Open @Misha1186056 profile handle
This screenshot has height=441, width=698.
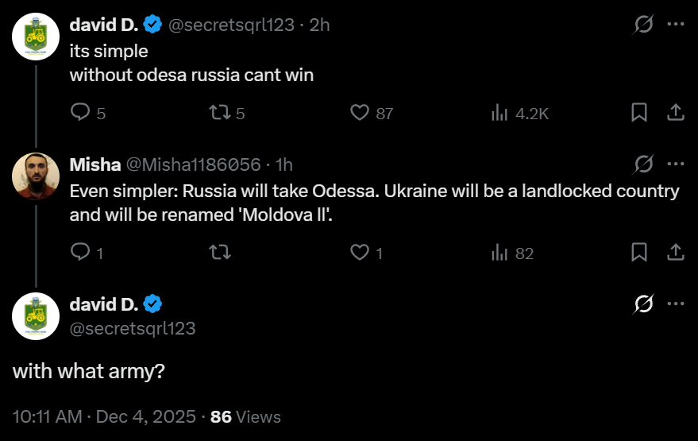193,164
